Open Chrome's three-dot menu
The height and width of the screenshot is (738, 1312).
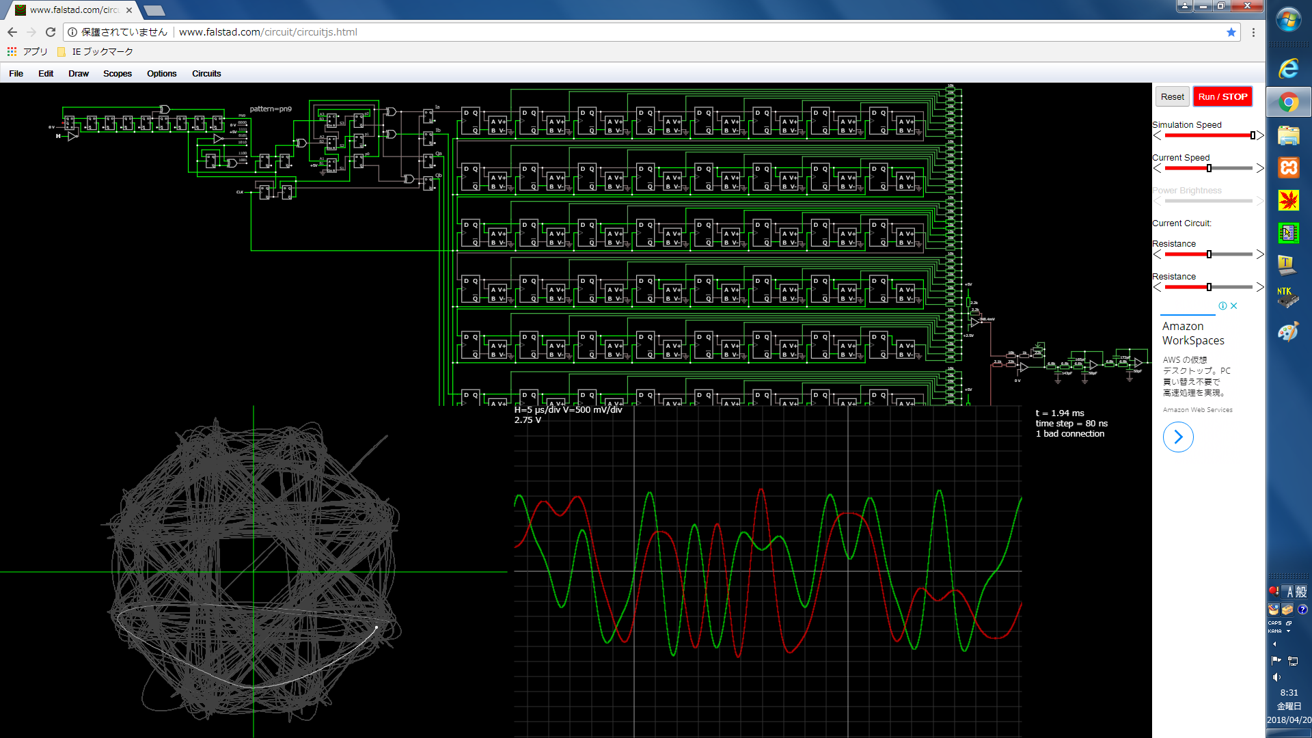point(1253,32)
